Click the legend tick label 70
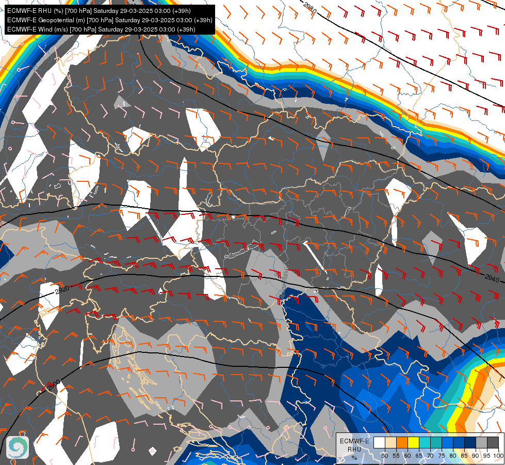505x465 pixels. coord(430,456)
